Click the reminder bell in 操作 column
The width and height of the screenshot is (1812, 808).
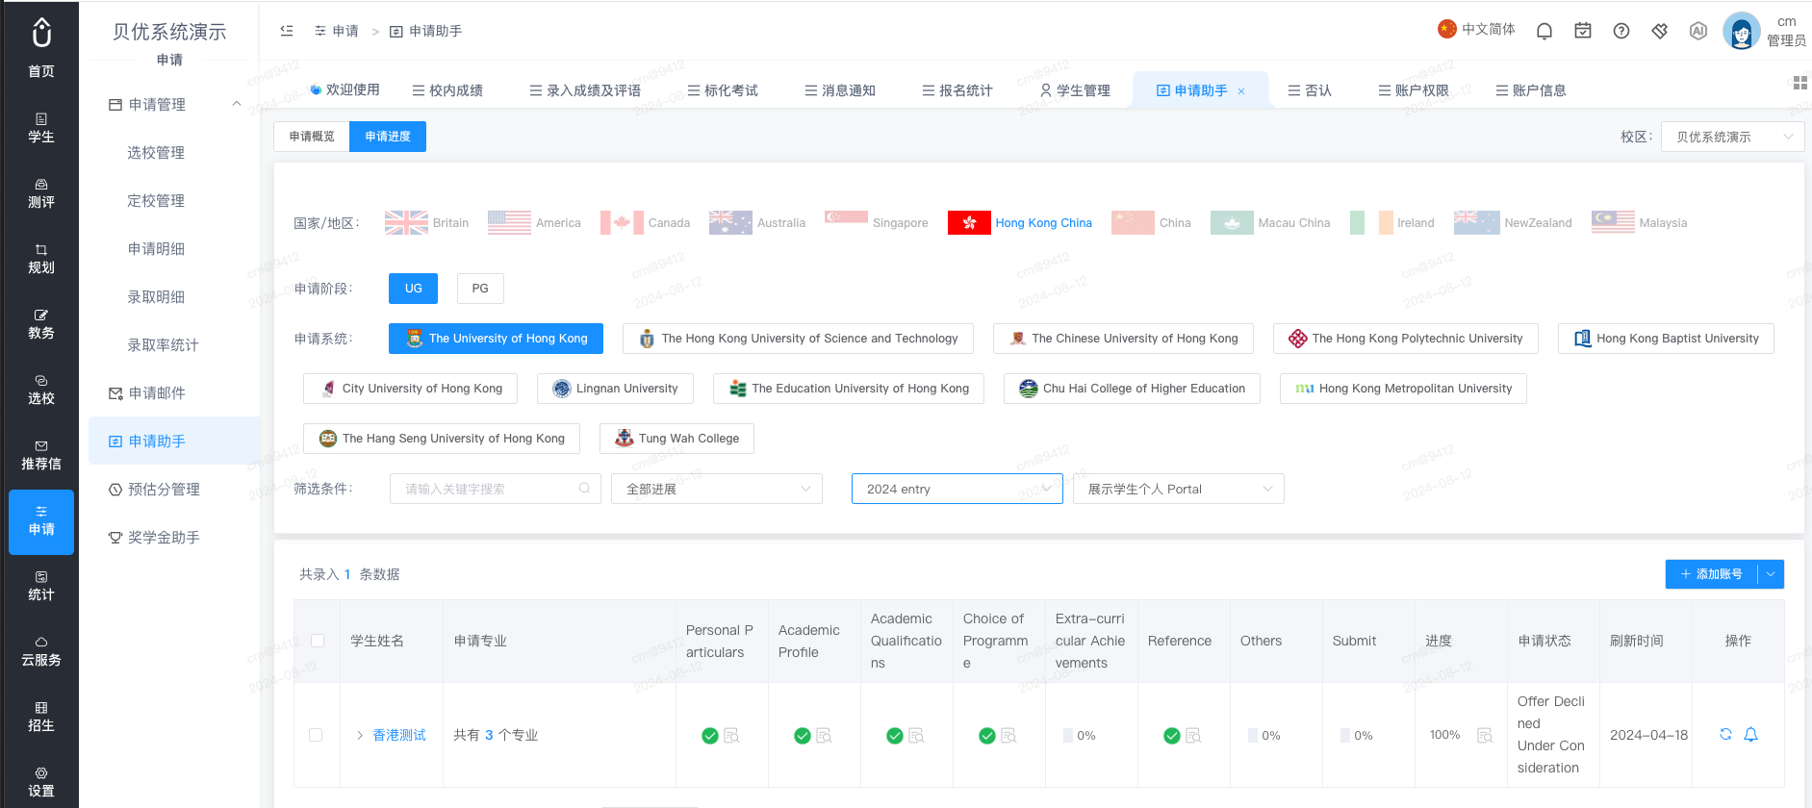(x=1751, y=734)
